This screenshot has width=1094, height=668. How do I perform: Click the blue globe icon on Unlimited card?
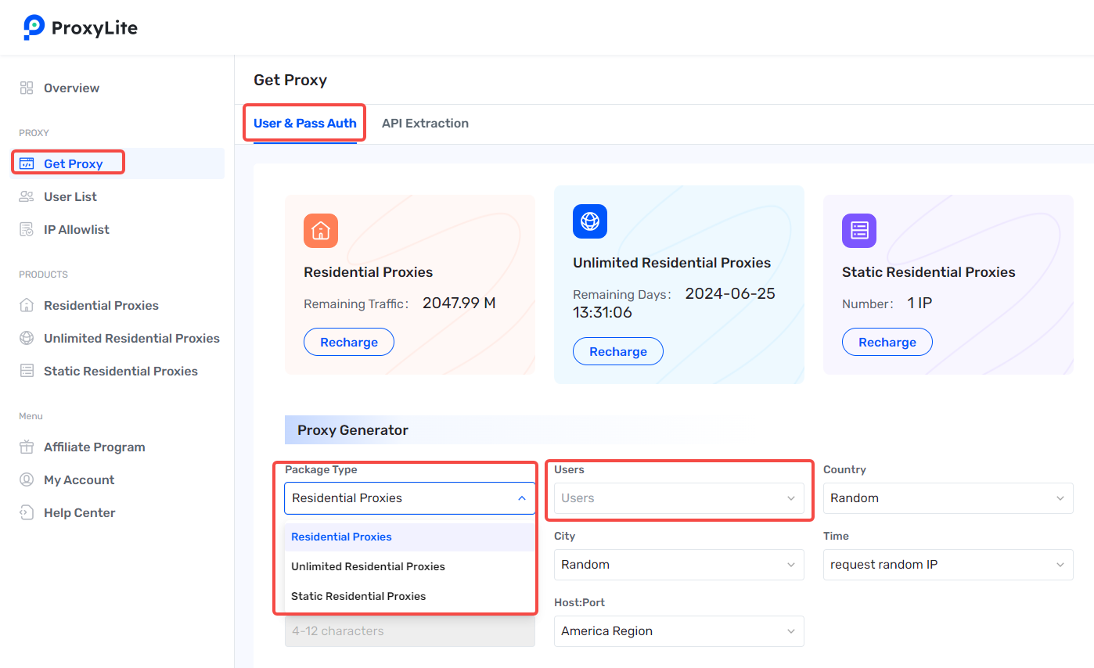coord(590,221)
